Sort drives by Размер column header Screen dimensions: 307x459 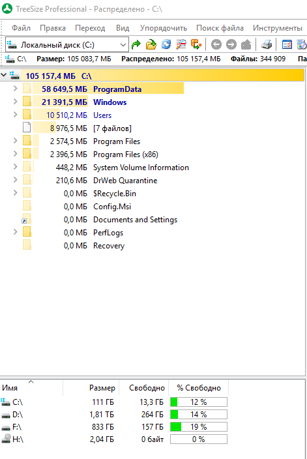tap(91, 387)
